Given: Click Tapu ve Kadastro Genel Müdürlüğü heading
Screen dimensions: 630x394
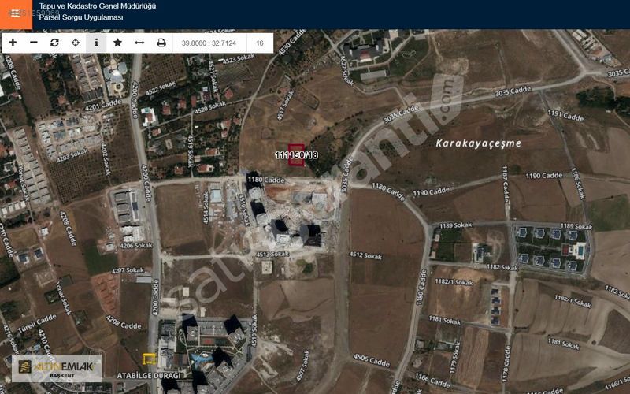Looking at the screenshot, I should coord(97,6).
